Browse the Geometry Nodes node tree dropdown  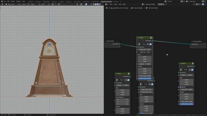[143, 4]
